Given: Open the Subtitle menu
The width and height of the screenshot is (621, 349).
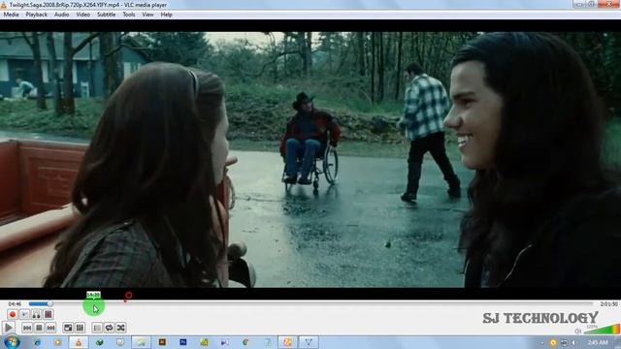Looking at the screenshot, I should pos(106,15).
